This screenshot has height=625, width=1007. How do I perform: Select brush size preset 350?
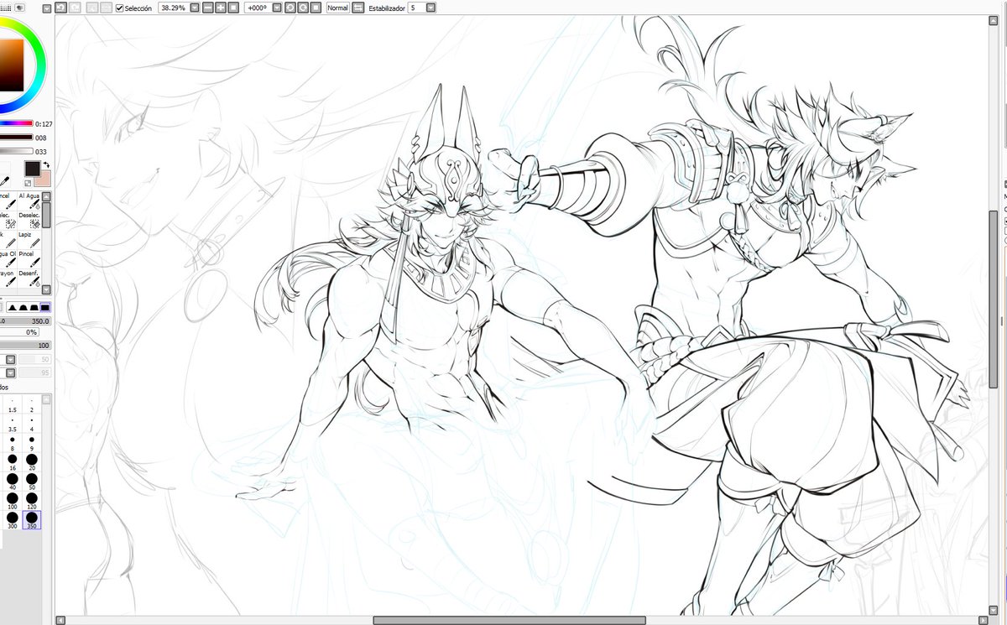[32, 520]
